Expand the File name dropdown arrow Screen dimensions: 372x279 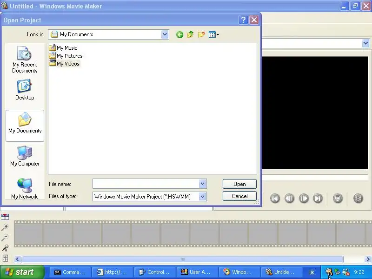click(202, 184)
